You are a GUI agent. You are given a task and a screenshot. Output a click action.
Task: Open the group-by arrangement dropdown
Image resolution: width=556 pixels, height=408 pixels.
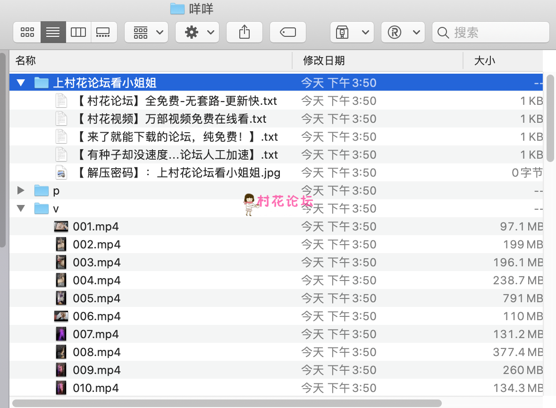tap(146, 32)
